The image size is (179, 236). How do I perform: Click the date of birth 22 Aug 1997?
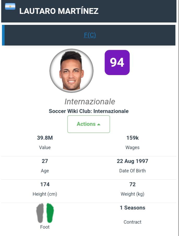(132, 161)
